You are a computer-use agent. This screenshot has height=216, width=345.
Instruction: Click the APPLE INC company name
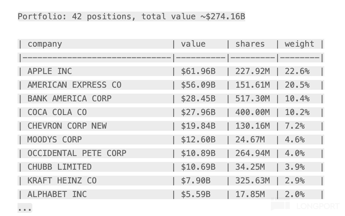pos(50,71)
